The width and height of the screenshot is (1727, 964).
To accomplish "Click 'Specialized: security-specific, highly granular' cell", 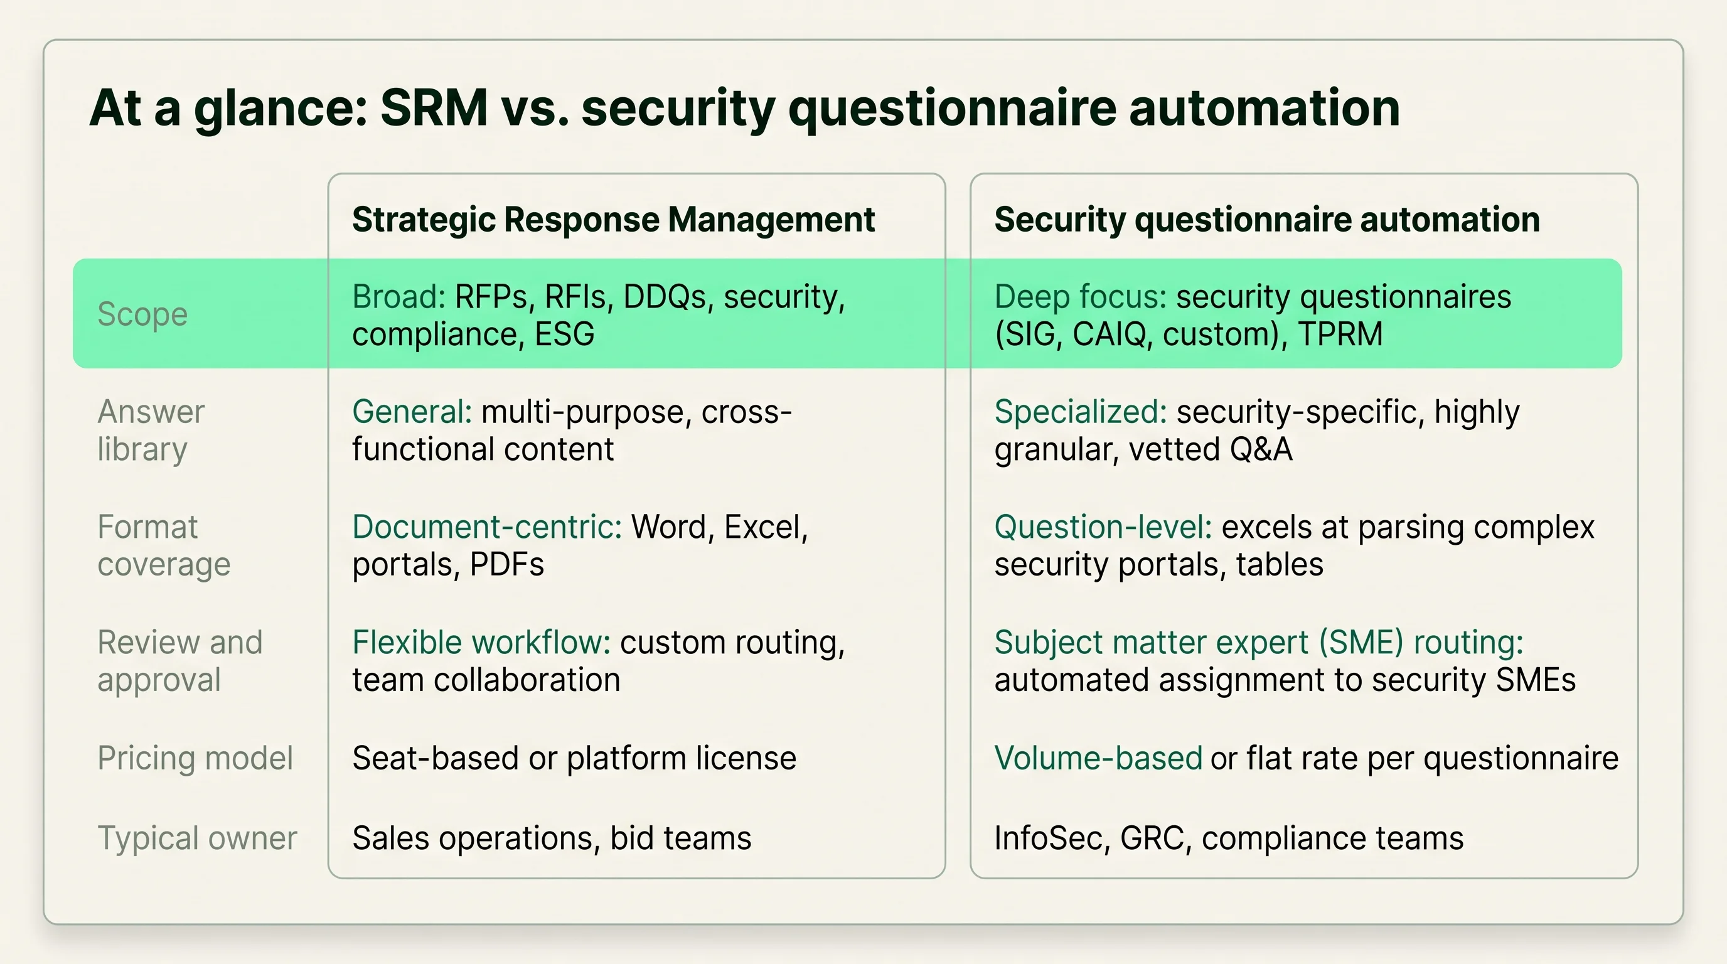I will (x=1257, y=431).
